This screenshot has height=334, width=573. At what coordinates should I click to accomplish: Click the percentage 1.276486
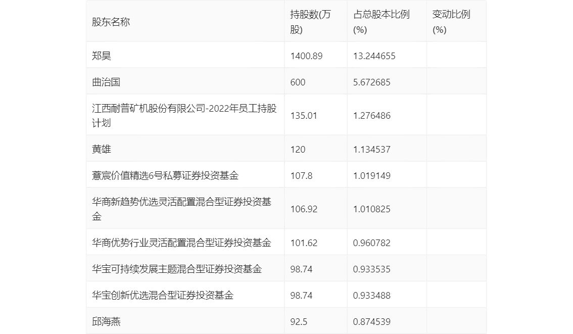pos(372,116)
